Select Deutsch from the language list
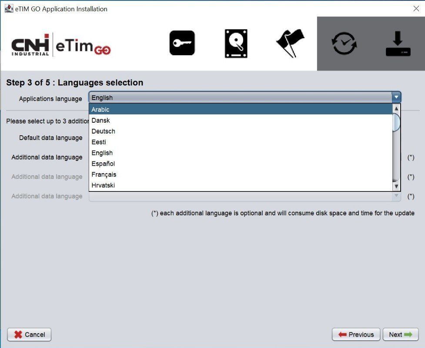 [x=241, y=131]
